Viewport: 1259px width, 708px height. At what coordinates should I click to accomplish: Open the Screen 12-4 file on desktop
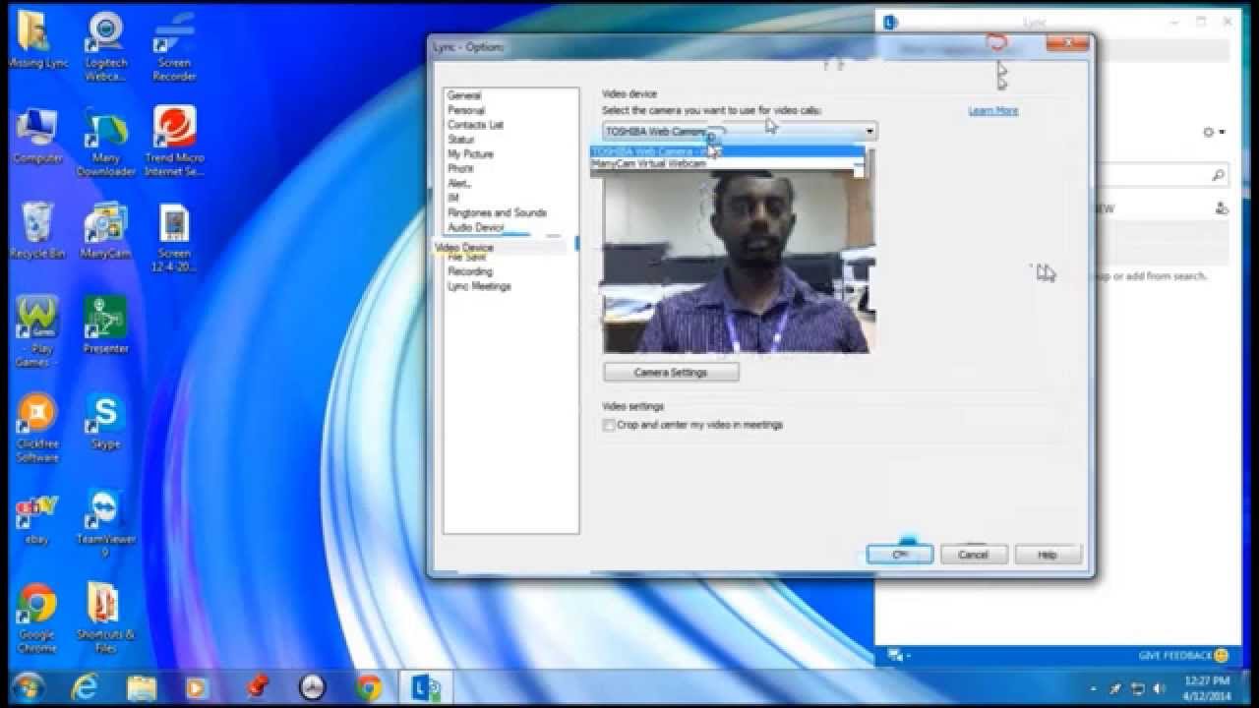point(174,238)
